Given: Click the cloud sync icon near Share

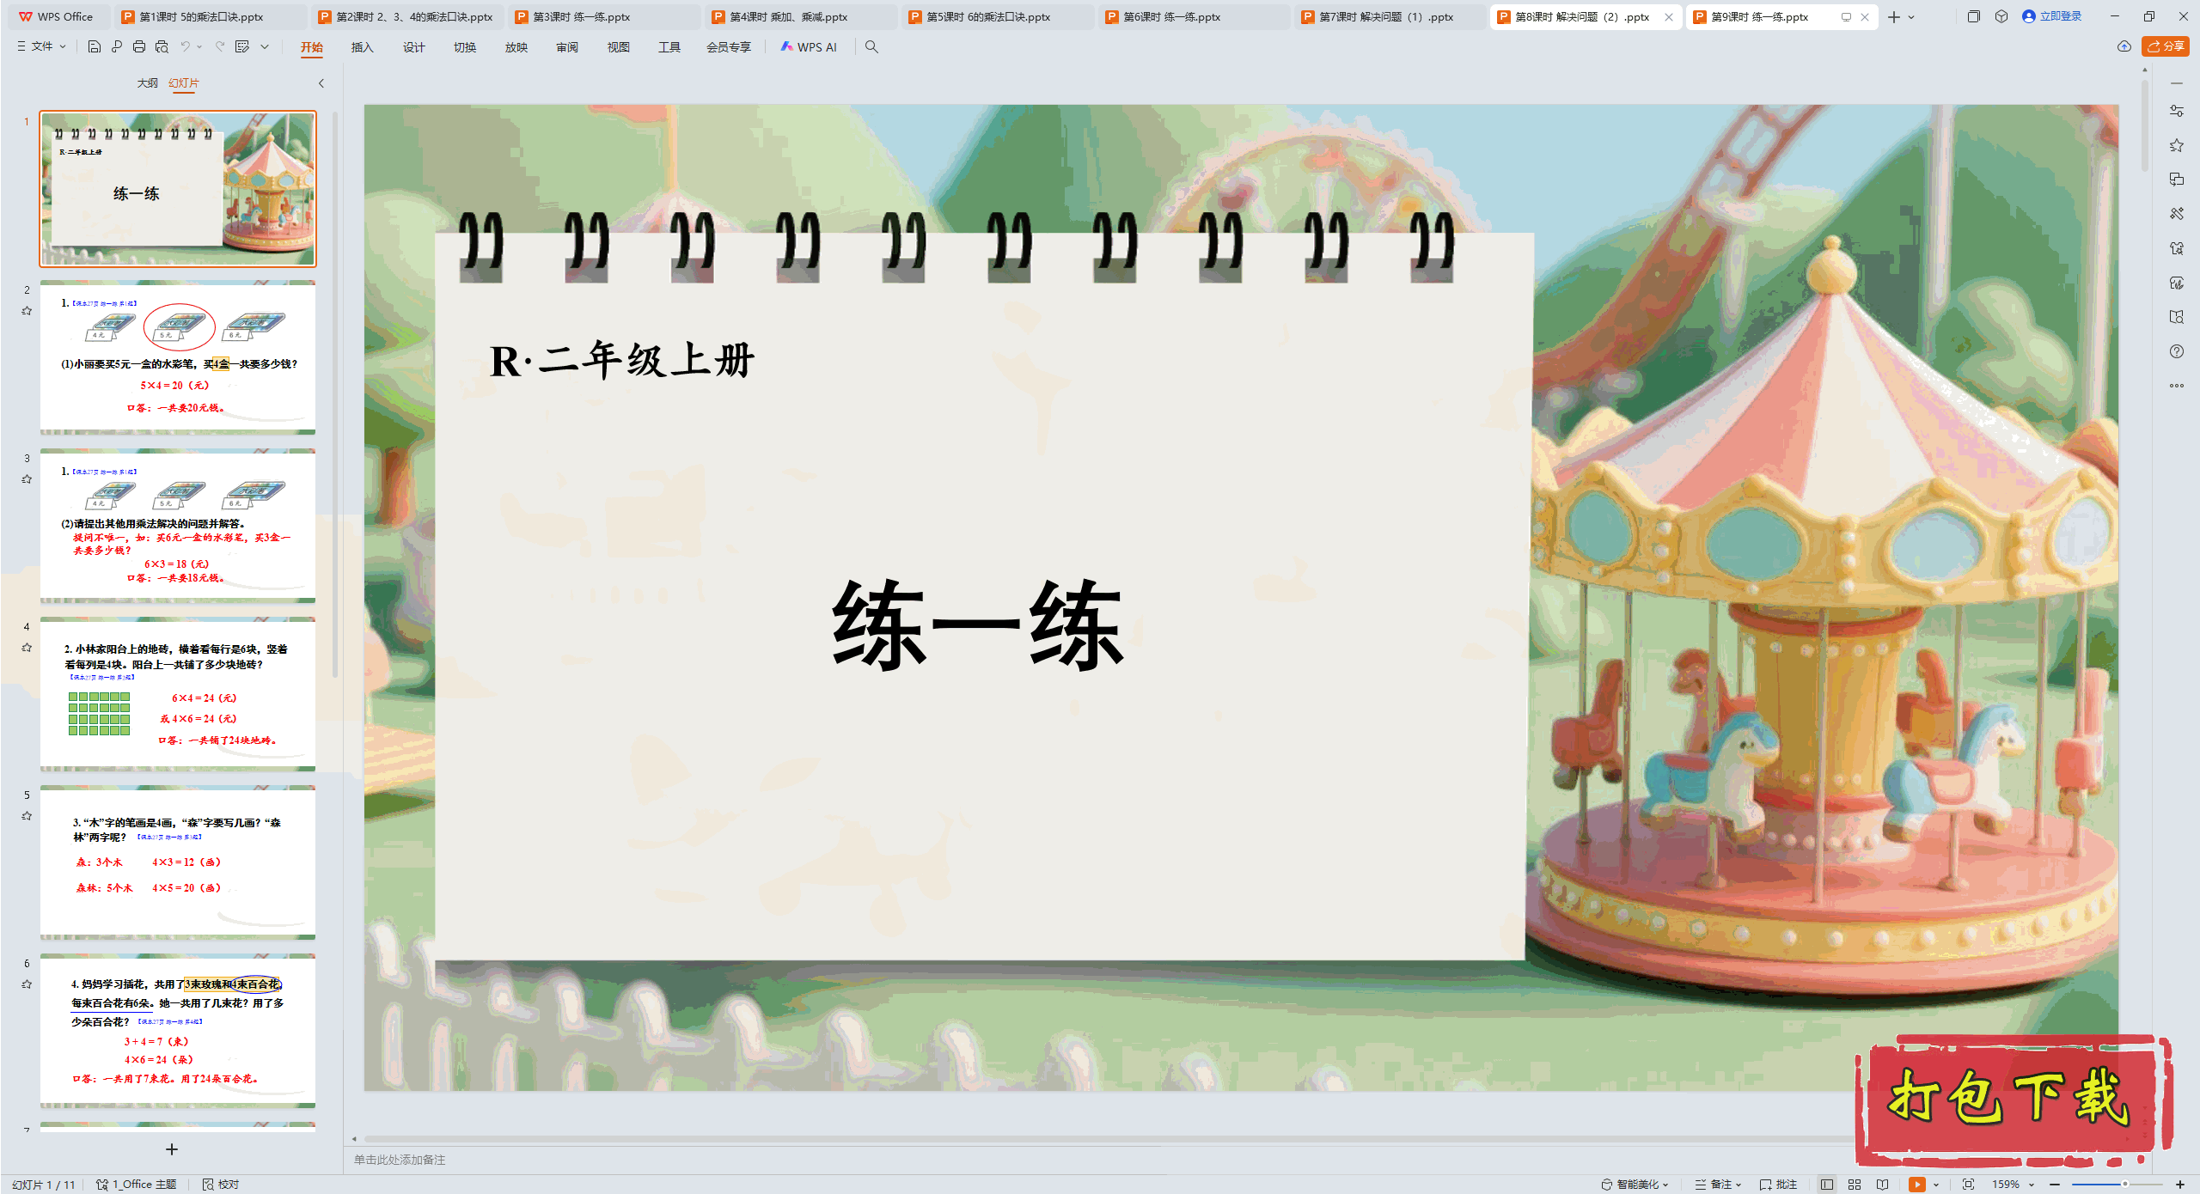Looking at the screenshot, I should point(2124,46).
